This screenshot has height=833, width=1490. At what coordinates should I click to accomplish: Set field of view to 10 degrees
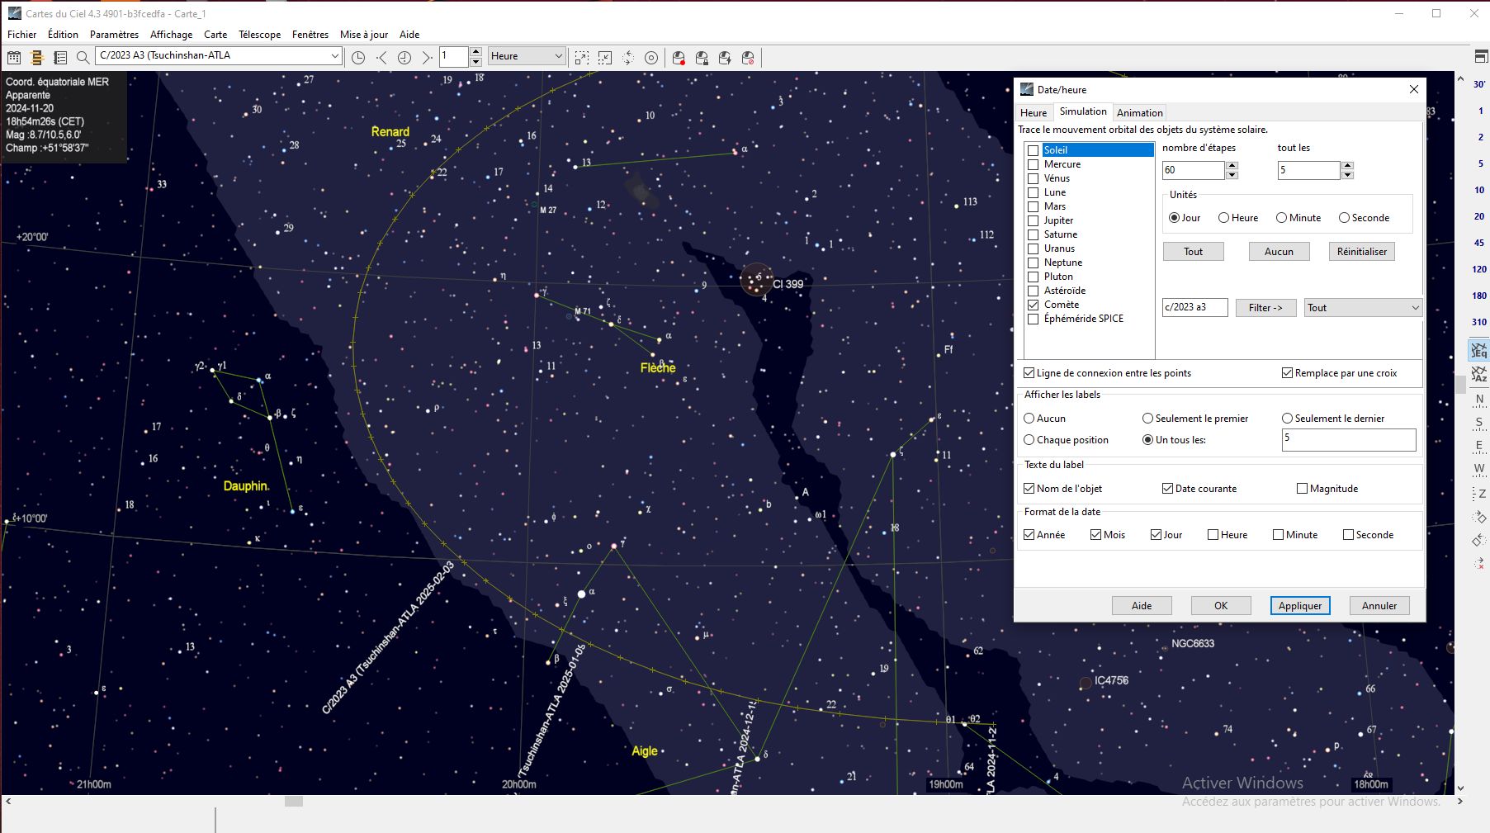coord(1479,190)
